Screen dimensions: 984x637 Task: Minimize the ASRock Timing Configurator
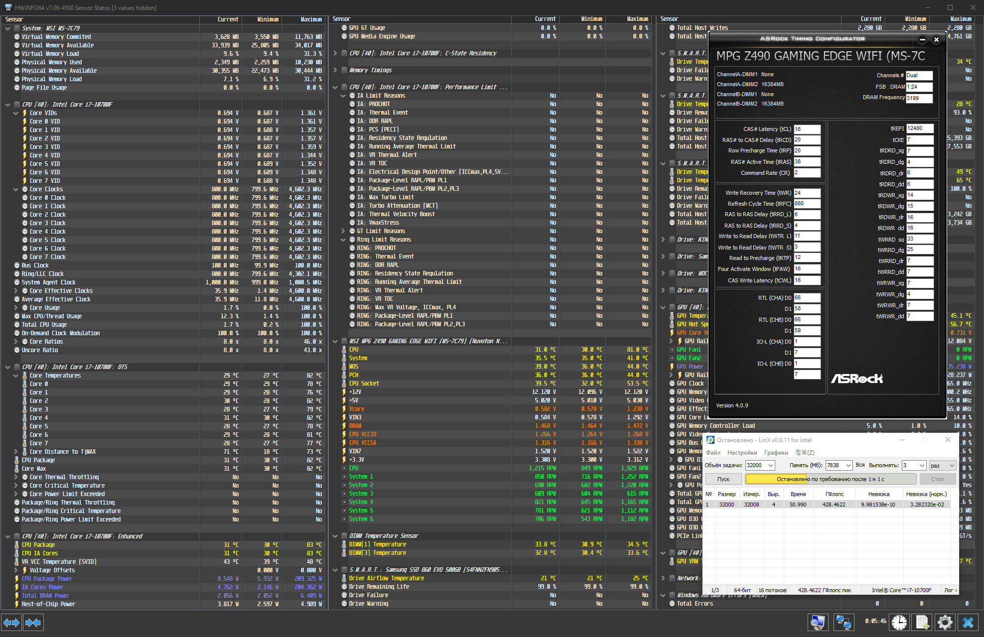coord(922,40)
